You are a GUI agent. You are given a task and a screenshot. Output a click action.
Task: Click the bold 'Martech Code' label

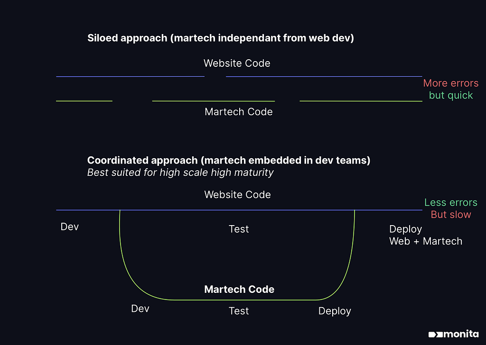click(239, 289)
